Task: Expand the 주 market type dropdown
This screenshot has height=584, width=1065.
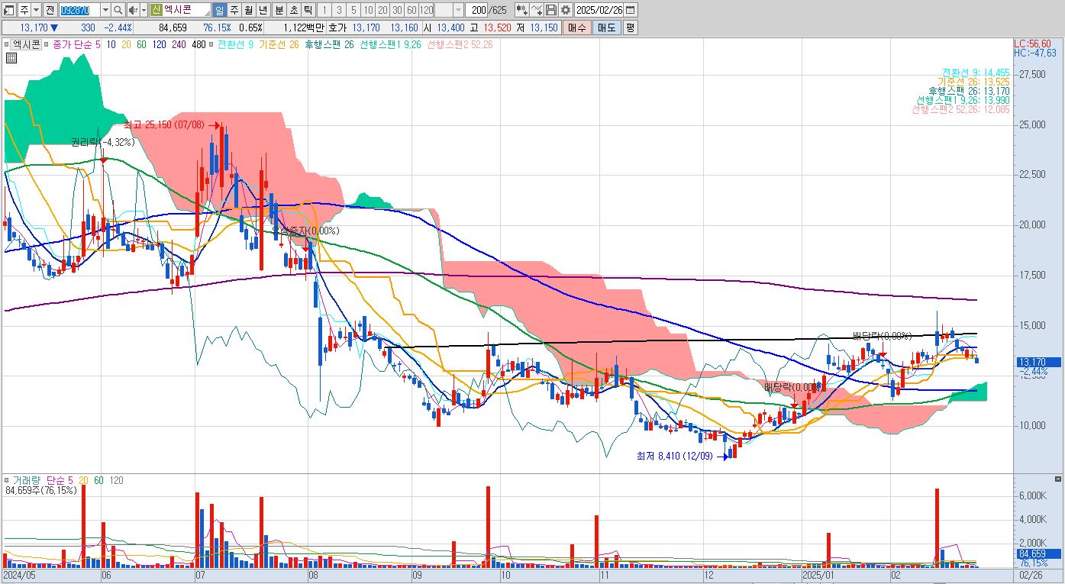Action: (x=36, y=10)
